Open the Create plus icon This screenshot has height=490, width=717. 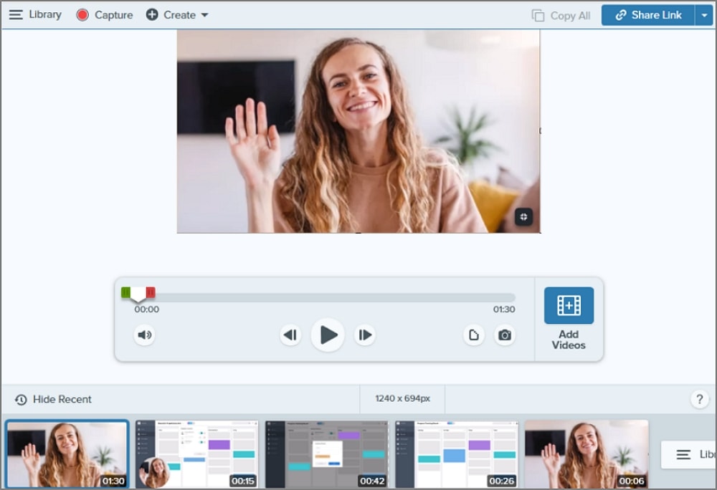[x=152, y=14]
